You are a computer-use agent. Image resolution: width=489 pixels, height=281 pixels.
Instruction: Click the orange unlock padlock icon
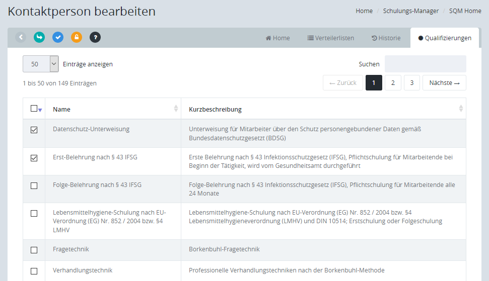pos(77,37)
